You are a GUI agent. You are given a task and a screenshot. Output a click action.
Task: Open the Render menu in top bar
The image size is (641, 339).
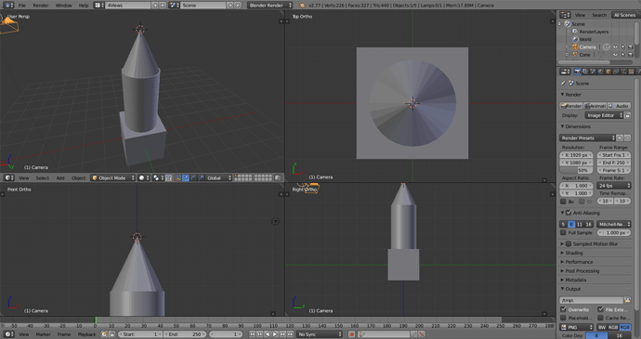tap(41, 6)
